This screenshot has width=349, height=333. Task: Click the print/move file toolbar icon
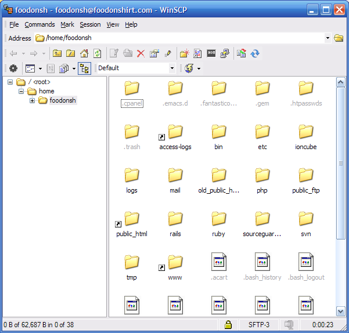tap(128, 53)
